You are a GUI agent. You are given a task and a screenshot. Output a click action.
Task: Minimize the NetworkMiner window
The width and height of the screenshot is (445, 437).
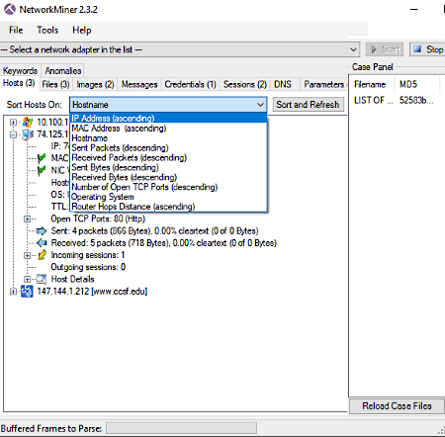tap(414, 9)
